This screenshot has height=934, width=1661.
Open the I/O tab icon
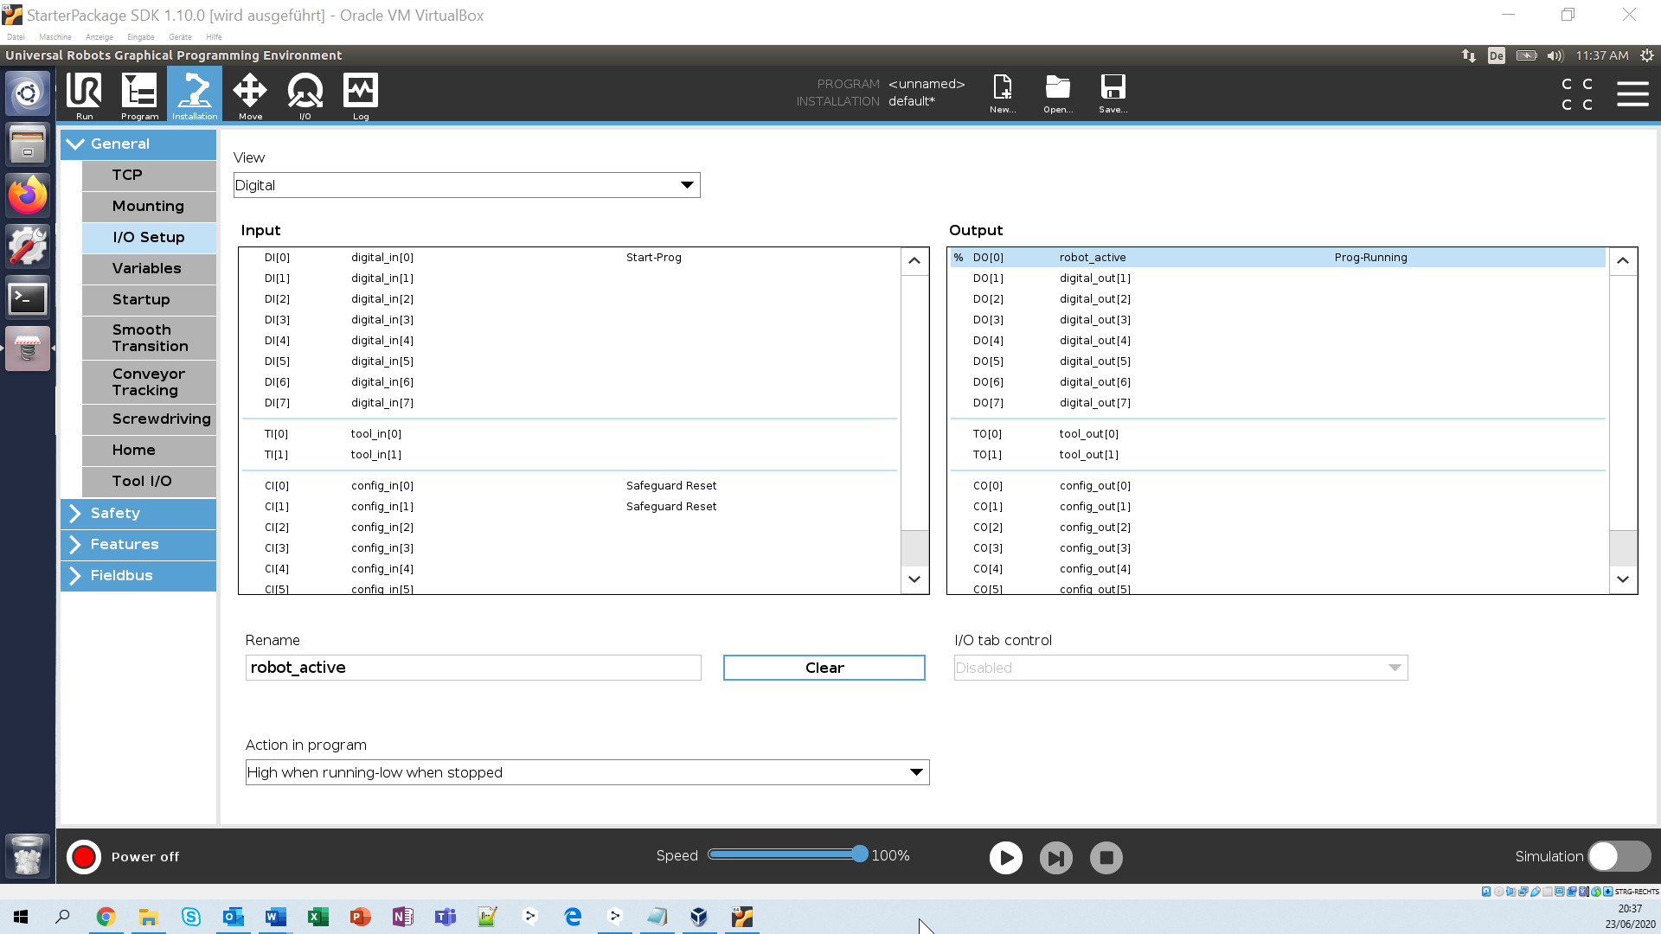pyautogui.click(x=305, y=94)
